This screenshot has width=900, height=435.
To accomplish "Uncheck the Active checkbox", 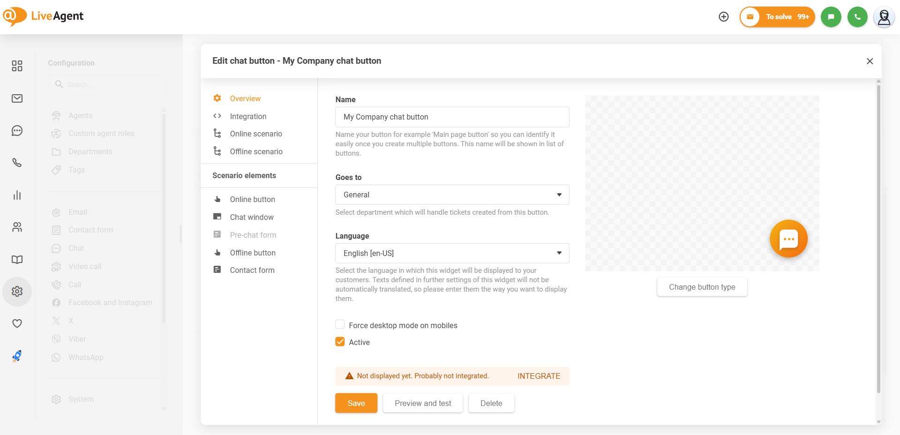I will 340,342.
